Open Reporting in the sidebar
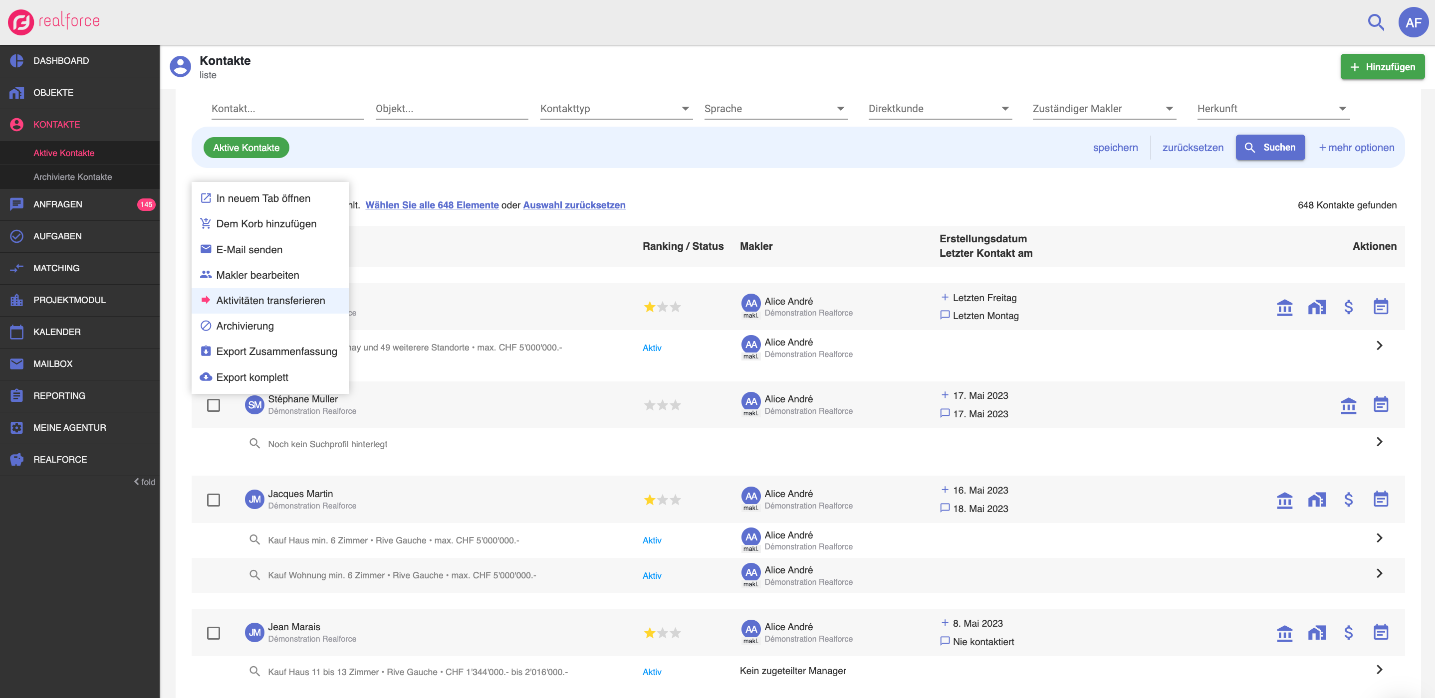Viewport: 1435px width, 698px height. 80,396
